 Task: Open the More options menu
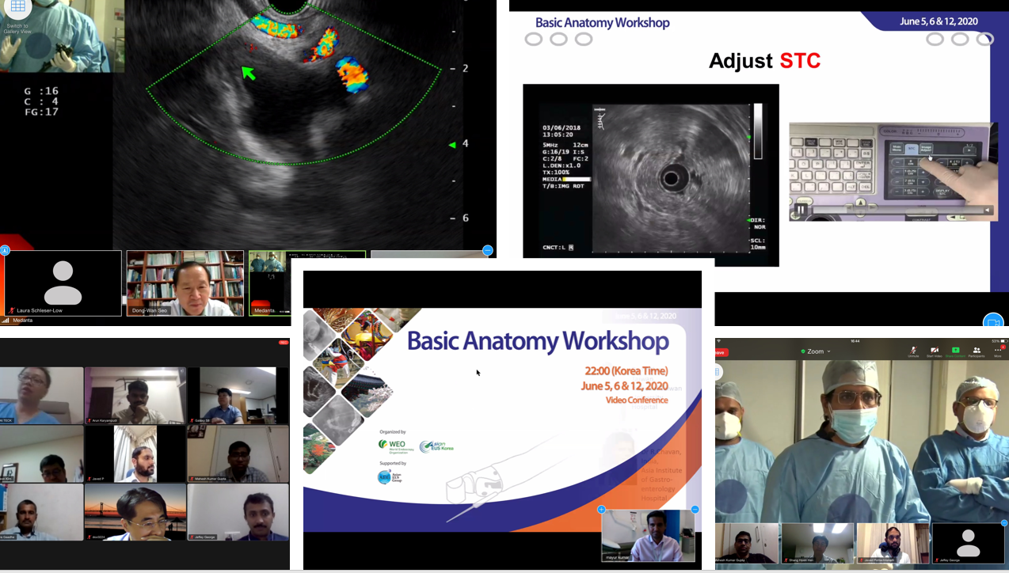click(x=997, y=351)
